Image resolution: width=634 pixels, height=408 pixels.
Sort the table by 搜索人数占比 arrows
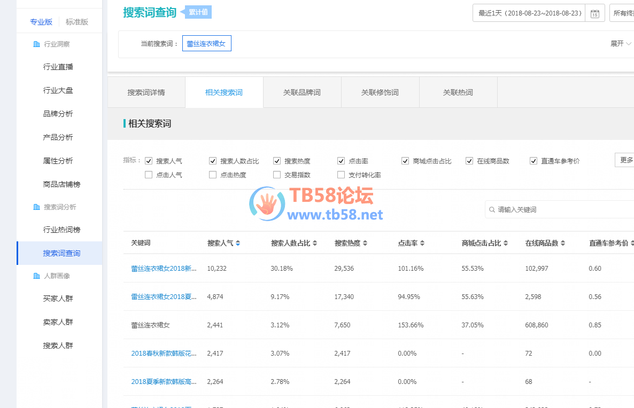coord(315,243)
